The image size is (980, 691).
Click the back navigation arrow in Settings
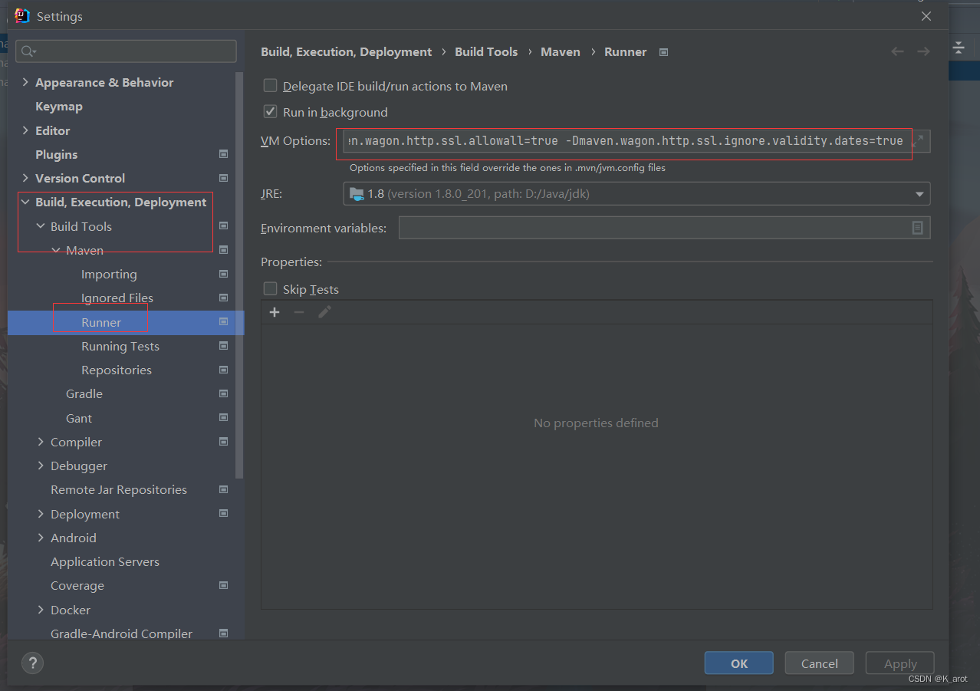pos(897,51)
